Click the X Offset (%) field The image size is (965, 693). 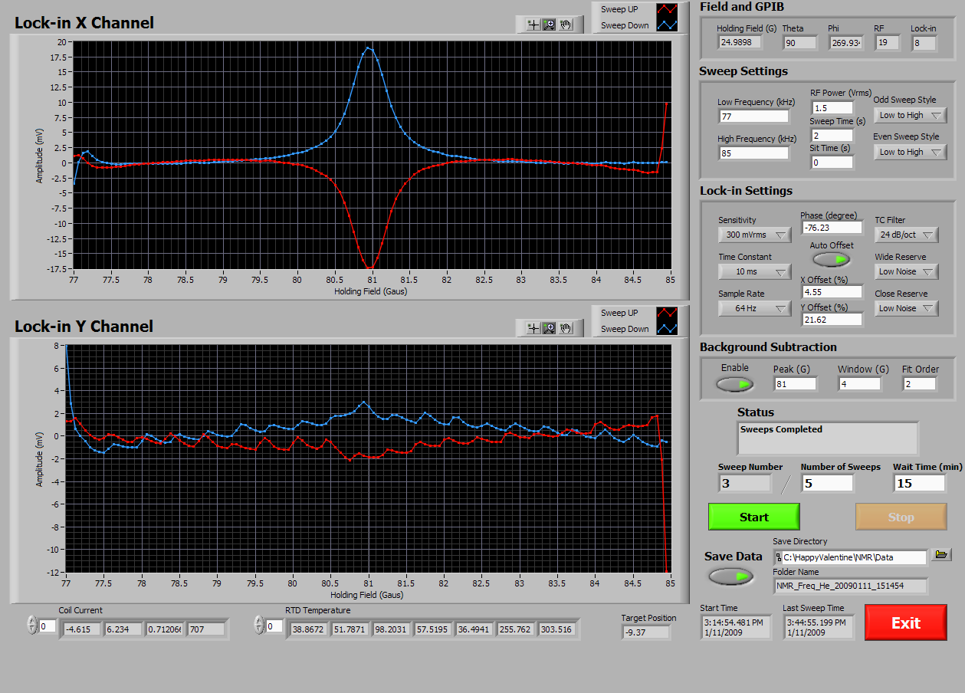832,292
